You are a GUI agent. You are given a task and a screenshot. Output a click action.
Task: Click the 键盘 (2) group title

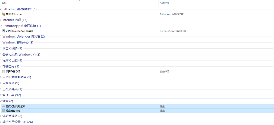[x=8, y=101]
